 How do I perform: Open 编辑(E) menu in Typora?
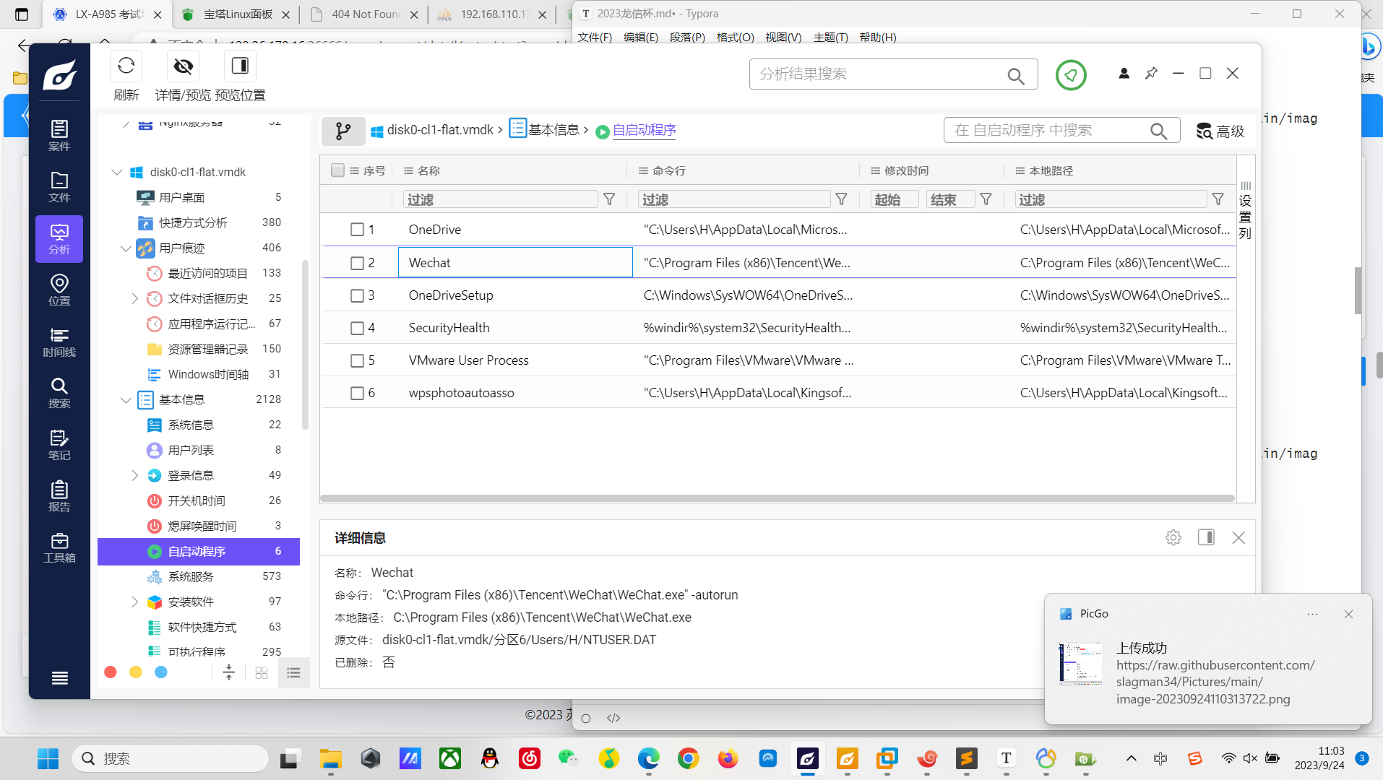click(641, 37)
